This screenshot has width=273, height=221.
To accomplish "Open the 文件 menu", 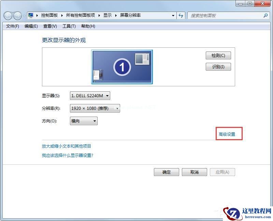I will pyautogui.click(x=12, y=26).
